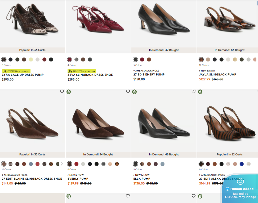Image resolution: width=258 pixels, height=203 pixels.
Task: Pick the red swatch for Zyra Lace Up Dress Pump
Action: [45, 60]
